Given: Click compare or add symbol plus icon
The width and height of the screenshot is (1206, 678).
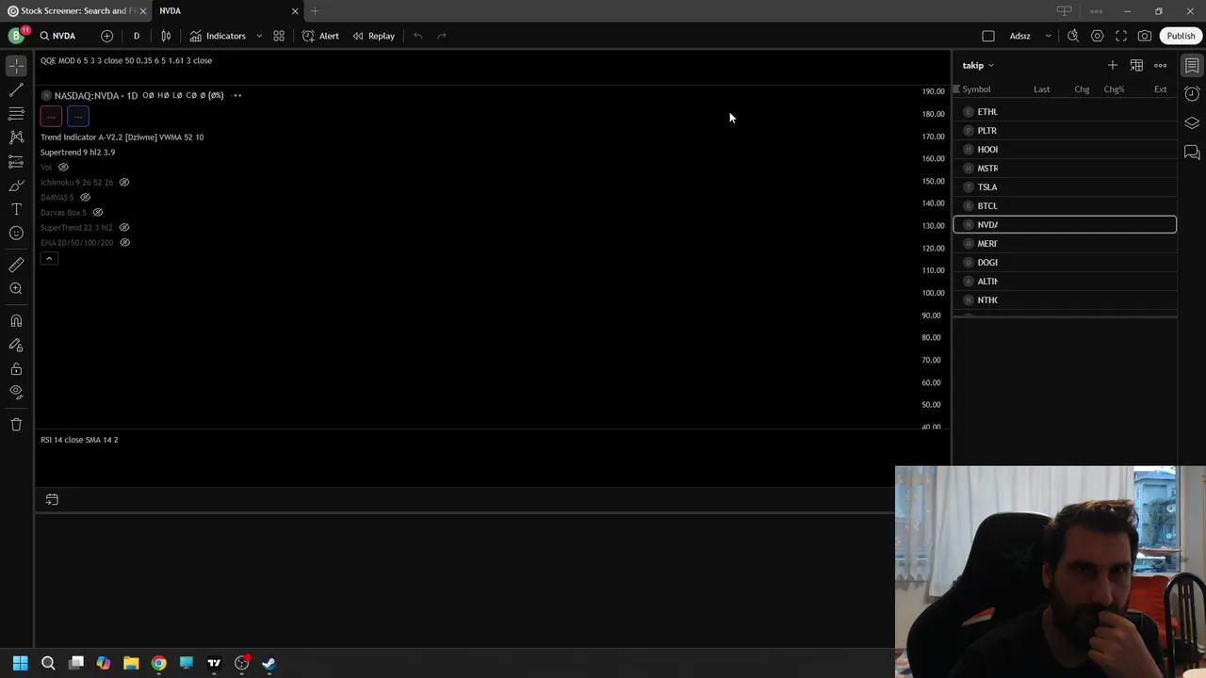Looking at the screenshot, I should pyautogui.click(x=106, y=36).
